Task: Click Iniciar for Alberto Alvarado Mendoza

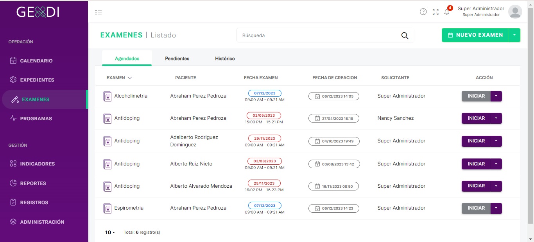Action: [x=476, y=186]
